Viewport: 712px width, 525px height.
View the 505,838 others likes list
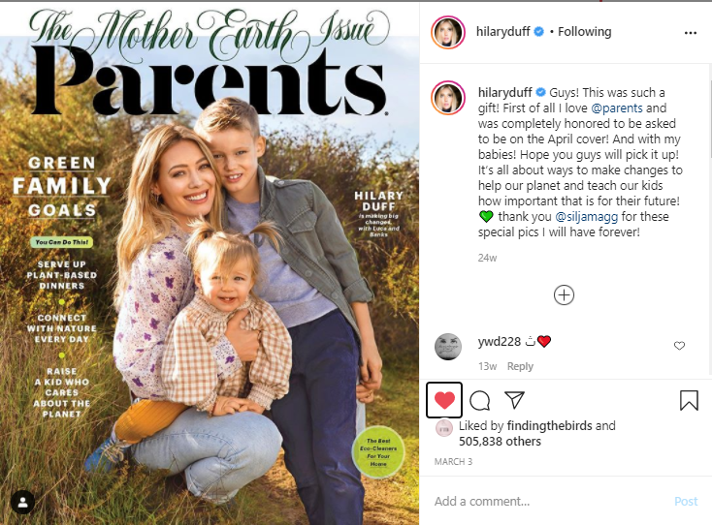click(x=500, y=441)
